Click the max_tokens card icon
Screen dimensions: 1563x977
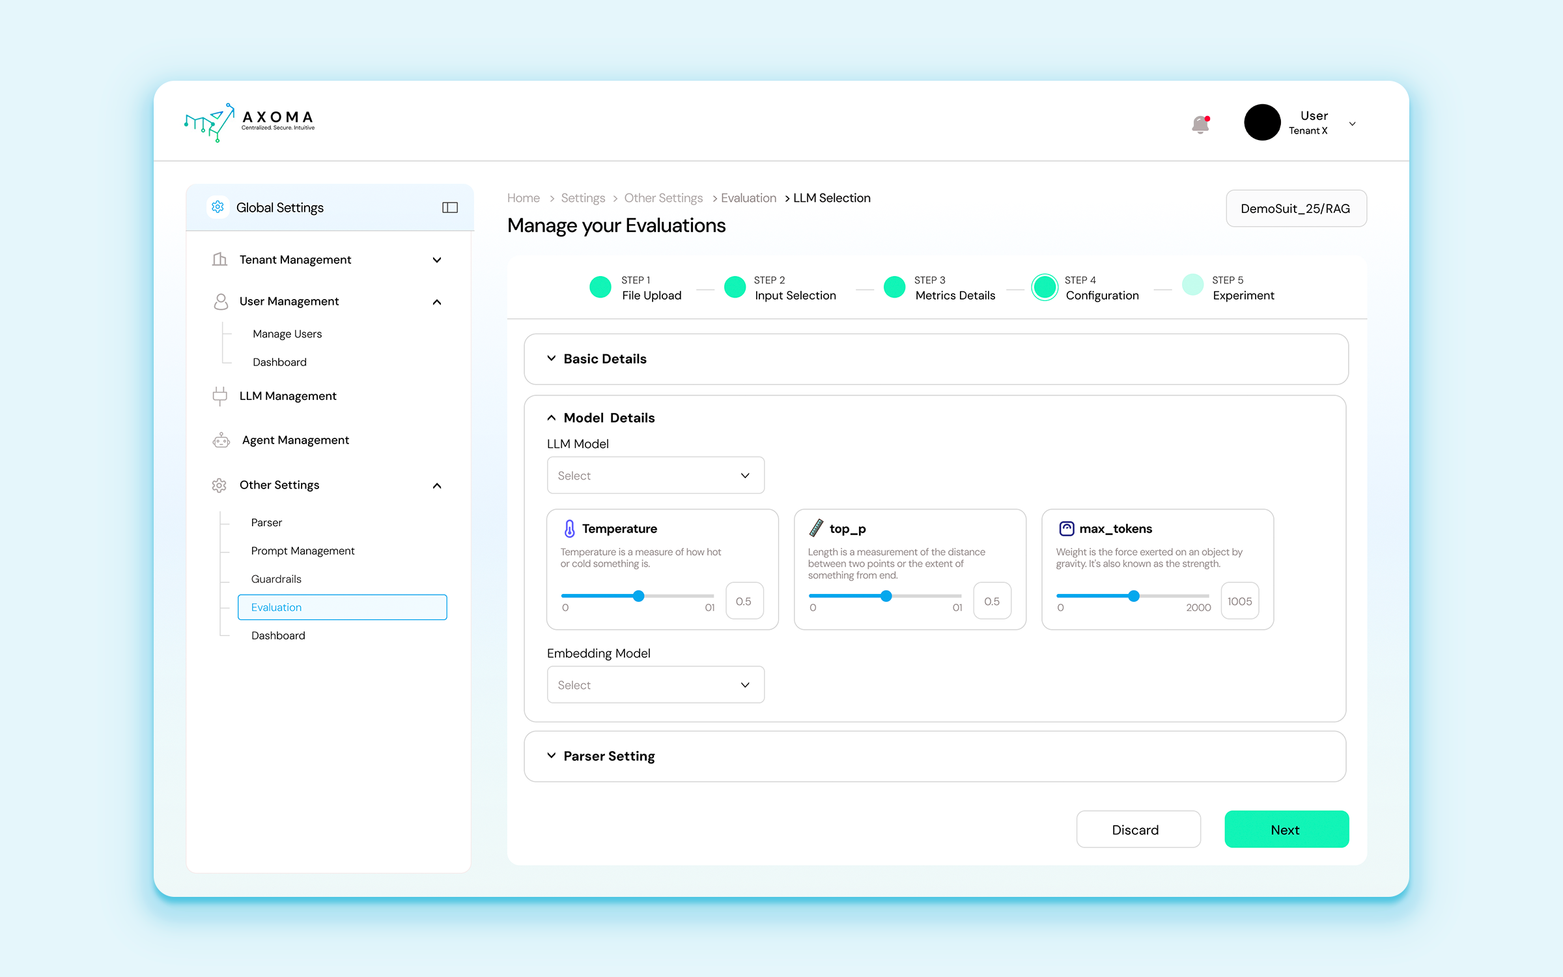1066,528
